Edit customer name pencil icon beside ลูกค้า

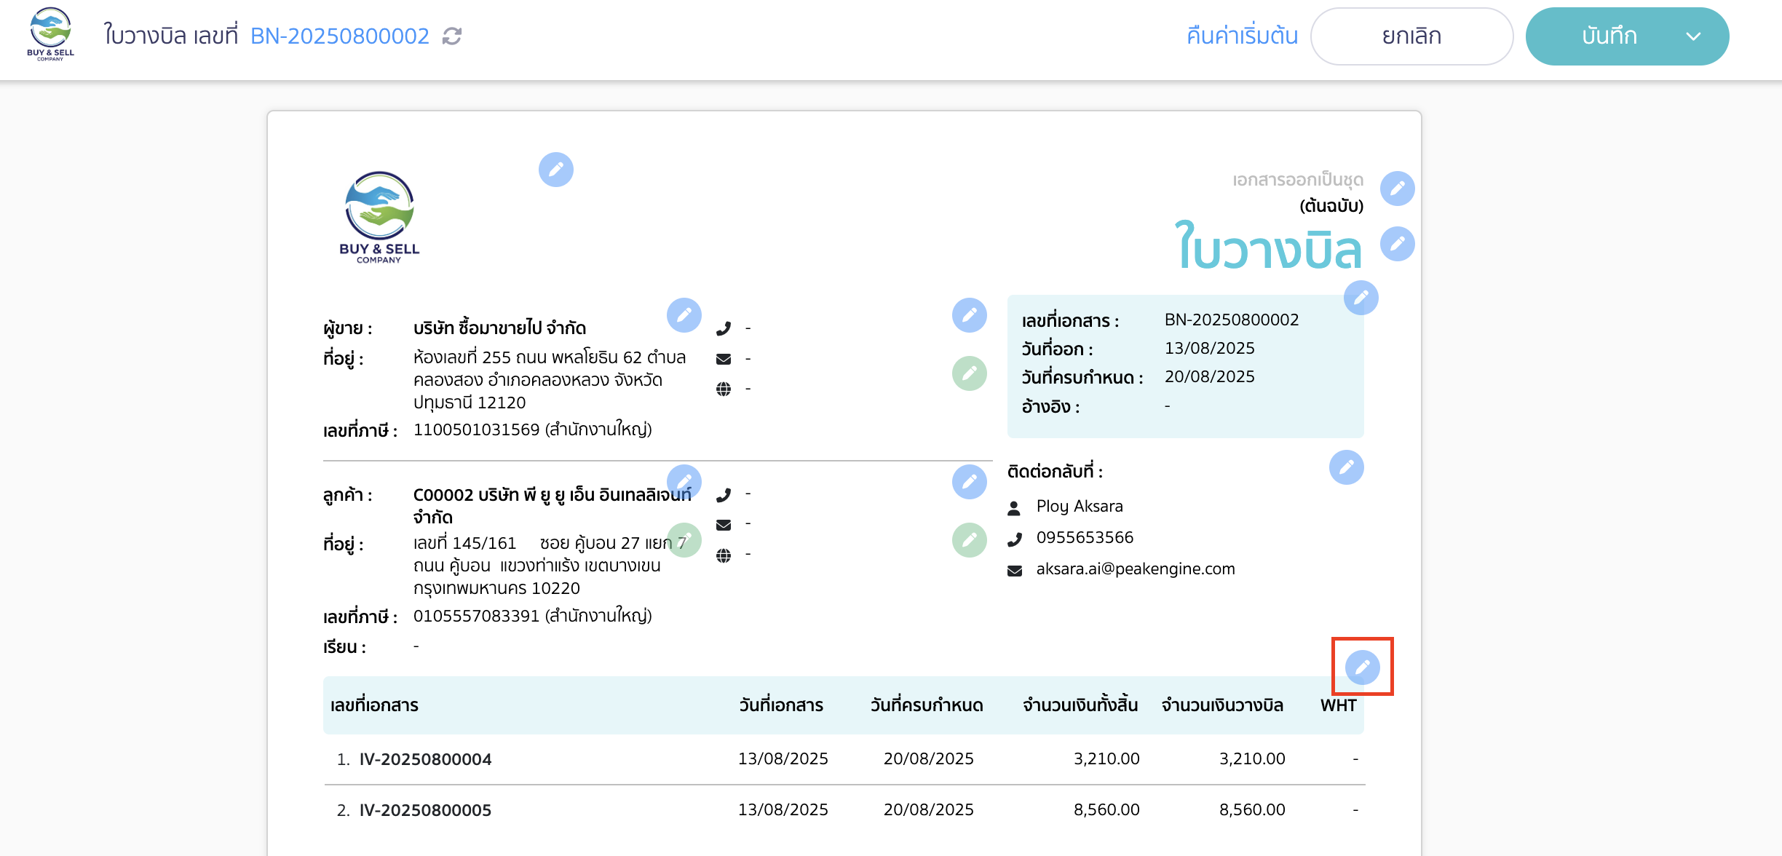pos(684,482)
